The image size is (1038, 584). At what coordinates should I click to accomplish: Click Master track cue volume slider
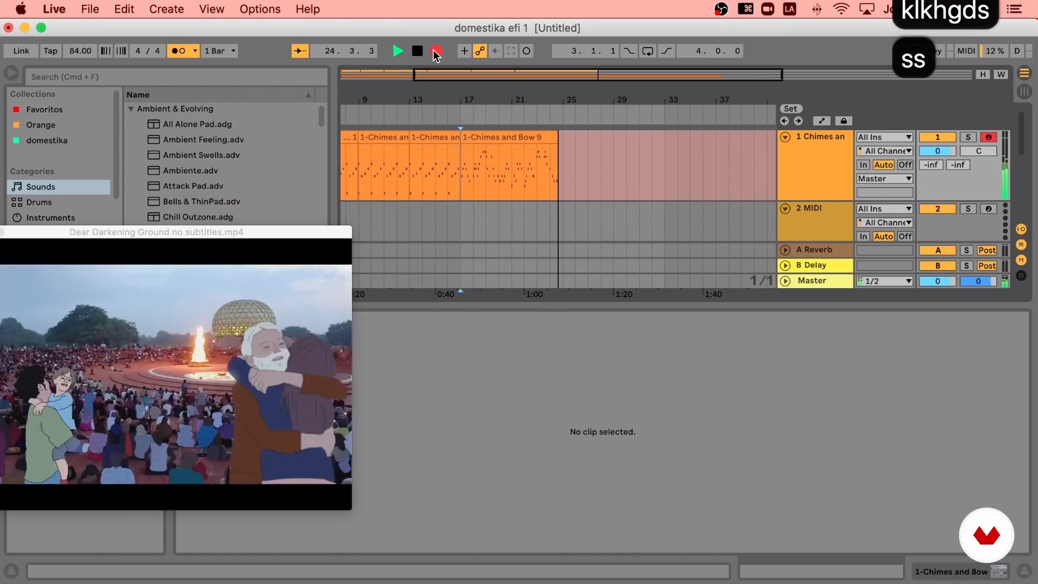click(978, 281)
